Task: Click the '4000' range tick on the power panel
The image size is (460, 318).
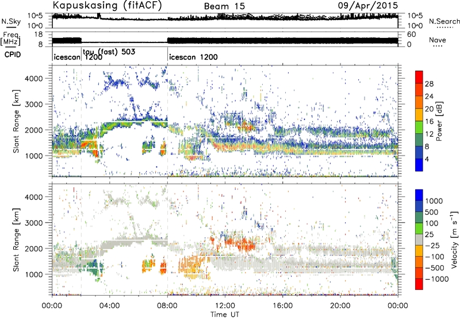Action: click(x=34, y=79)
